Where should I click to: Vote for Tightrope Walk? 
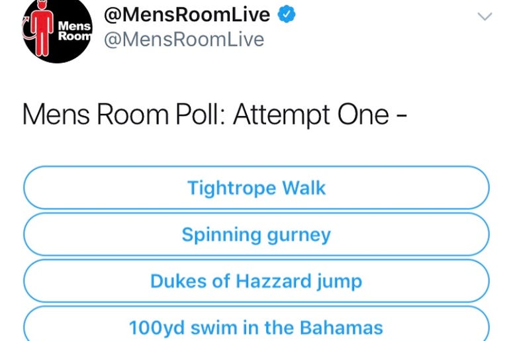point(256,187)
